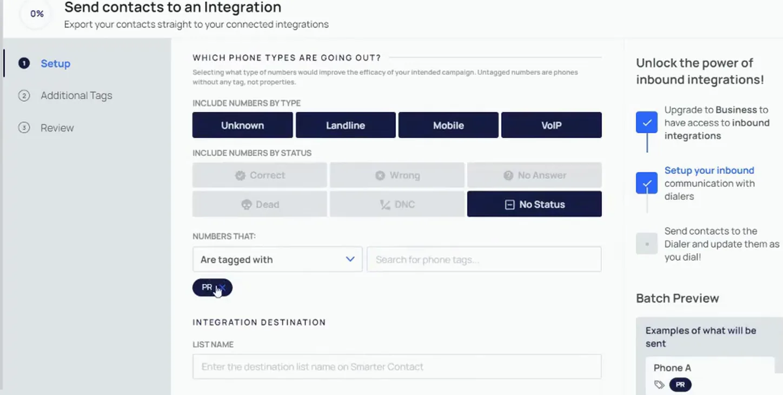Open the 'Are tagged with' dropdown

coord(277,259)
